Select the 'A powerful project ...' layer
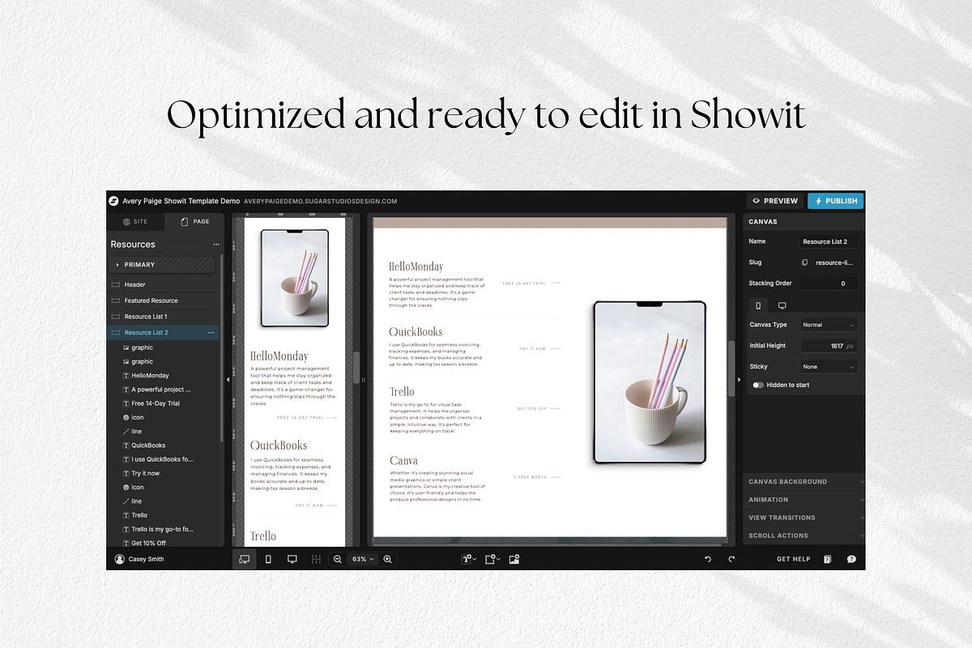This screenshot has height=648, width=972. click(x=161, y=390)
